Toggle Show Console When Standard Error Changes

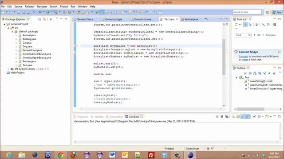(x=248, y=117)
